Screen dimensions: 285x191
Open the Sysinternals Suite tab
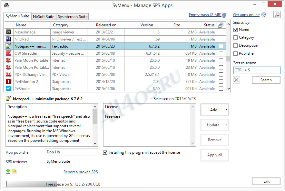[x=73, y=17]
